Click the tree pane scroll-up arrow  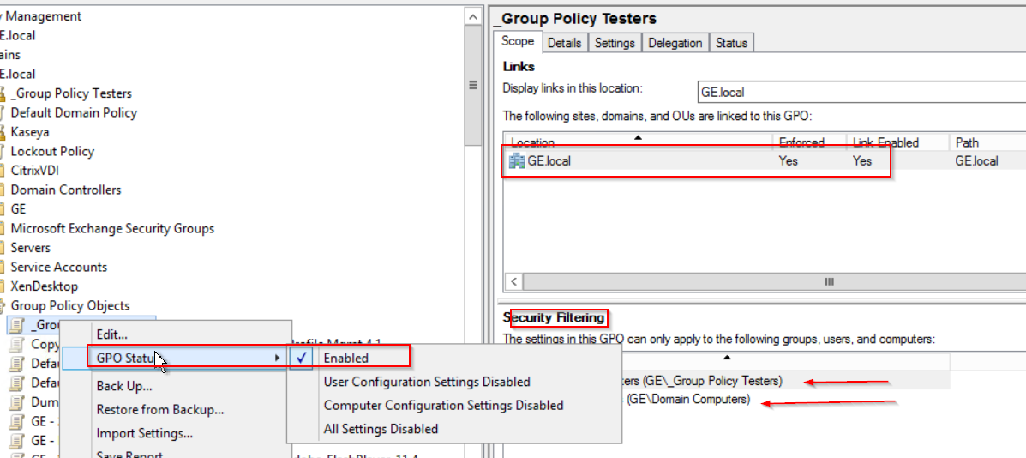coord(472,15)
